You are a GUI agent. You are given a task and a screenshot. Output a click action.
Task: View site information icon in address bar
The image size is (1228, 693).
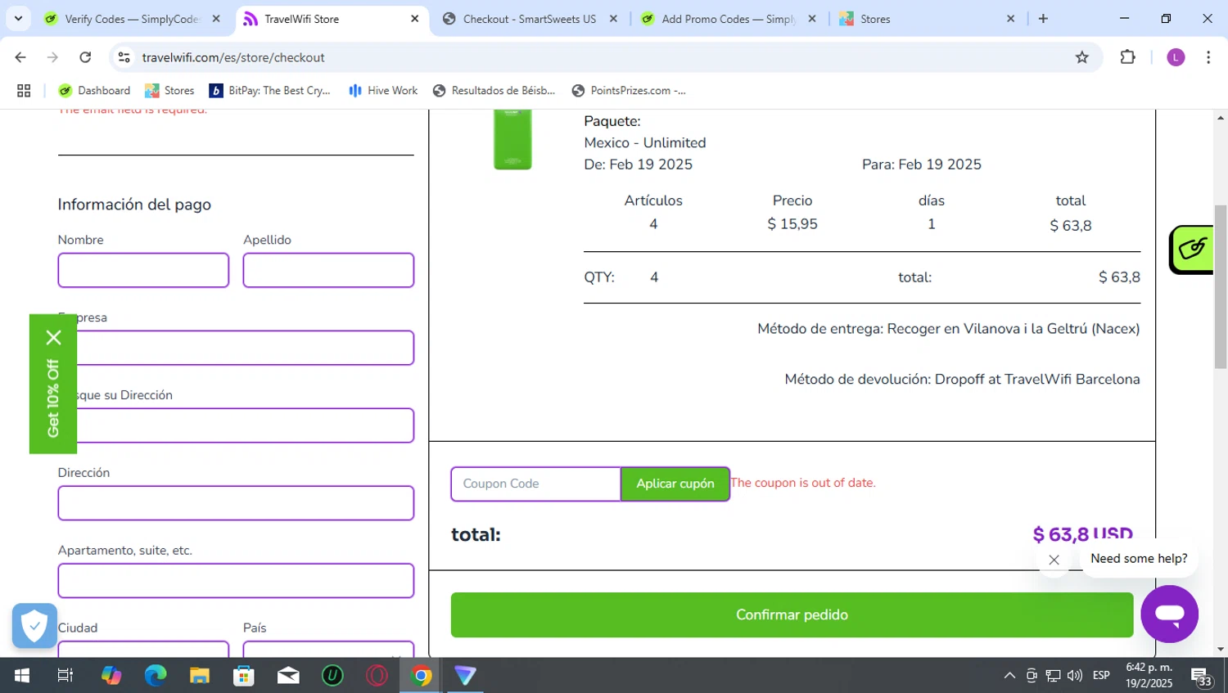(124, 57)
